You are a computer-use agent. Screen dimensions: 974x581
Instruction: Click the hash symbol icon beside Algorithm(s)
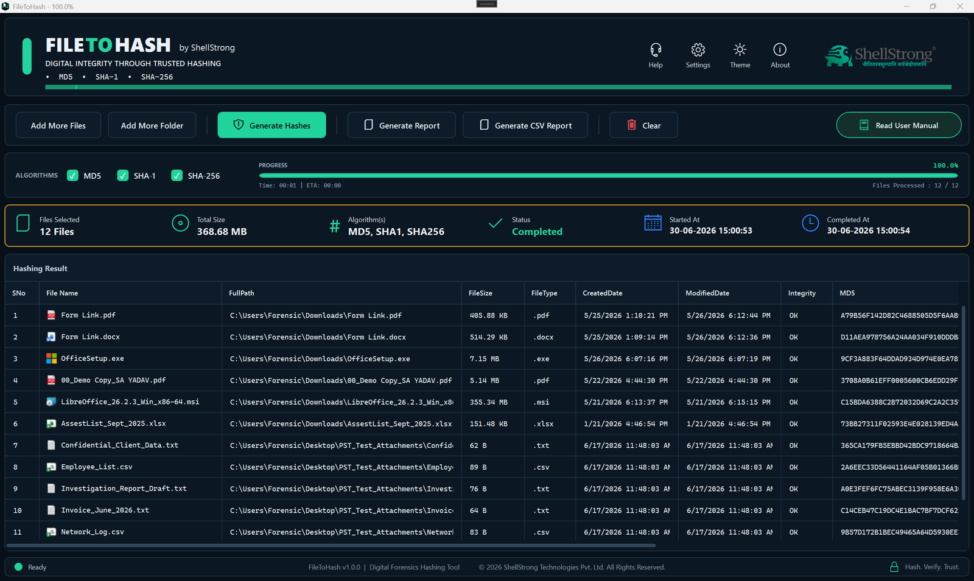pos(334,226)
